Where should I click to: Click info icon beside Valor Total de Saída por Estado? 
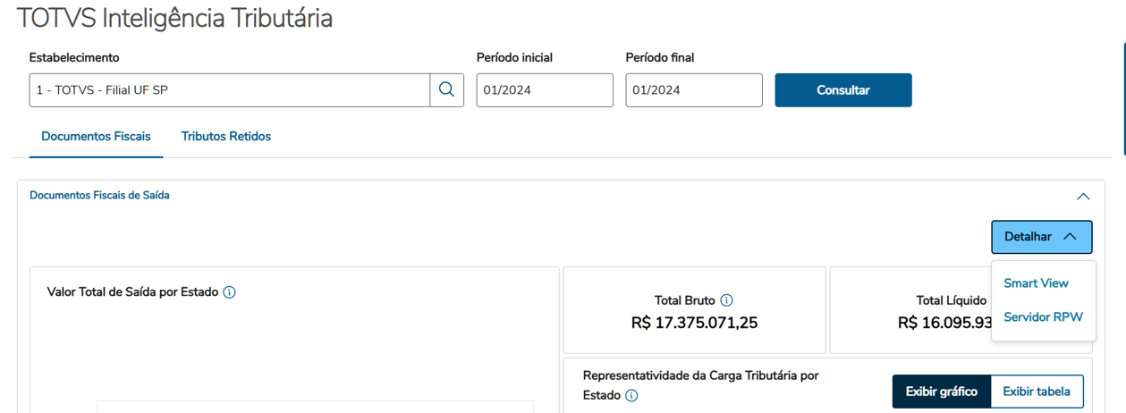230,292
